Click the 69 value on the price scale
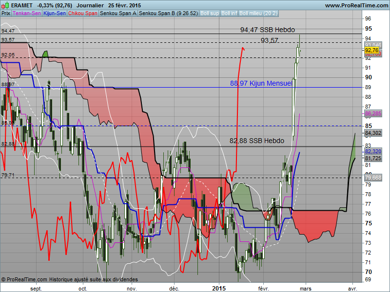Image resolution: width=390 pixels, height=292 pixels. point(368,279)
